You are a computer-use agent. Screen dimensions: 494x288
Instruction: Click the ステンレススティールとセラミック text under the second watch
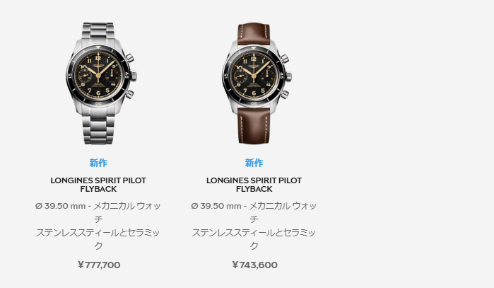254,239
